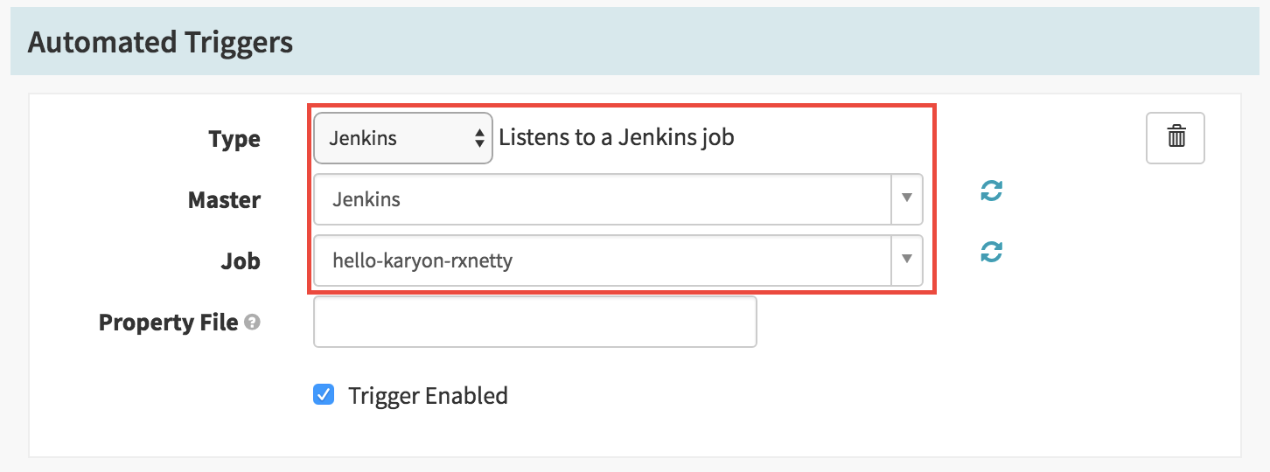Open the Type select set to Jenkins
Viewport: 1270px width, 472px height.
pyautogui.click(x=403, y=138)
